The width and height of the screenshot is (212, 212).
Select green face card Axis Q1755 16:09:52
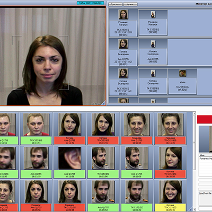tap(103, 196)
